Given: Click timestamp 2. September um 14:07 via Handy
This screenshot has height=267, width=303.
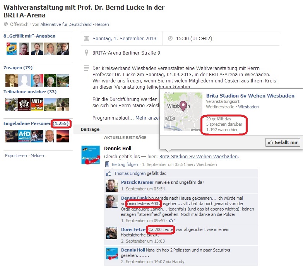Looking at the screenshot, I should [x=152, y=262].
